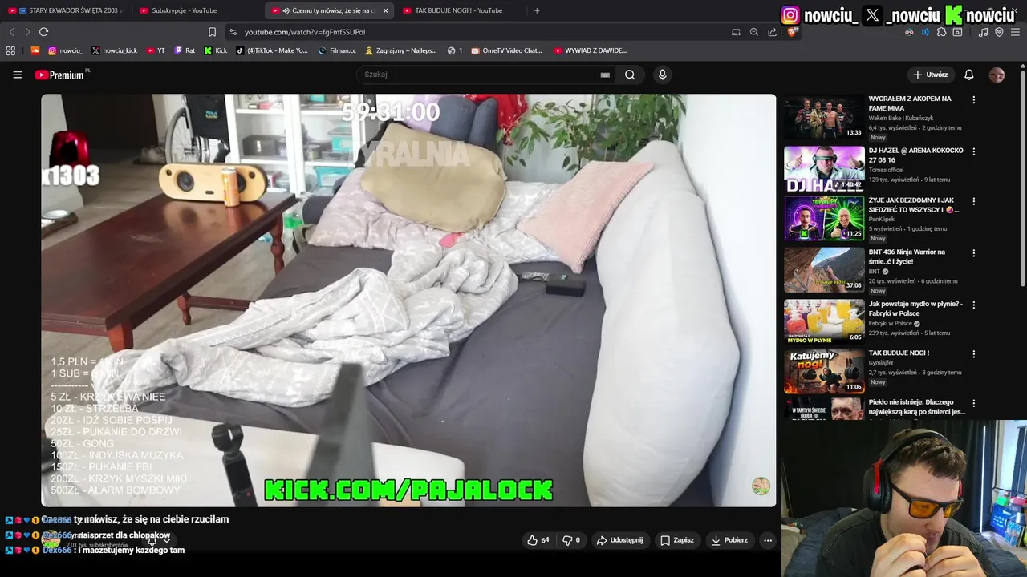The height and width of the screenshot is (577, 1027).
Task: Open TAK BUDUJE NOGI ! video title
Action: 899,353
